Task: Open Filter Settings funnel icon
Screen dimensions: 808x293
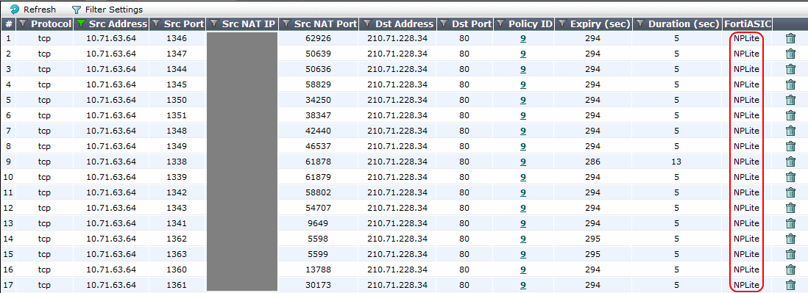Action: [x=77, y=10]
